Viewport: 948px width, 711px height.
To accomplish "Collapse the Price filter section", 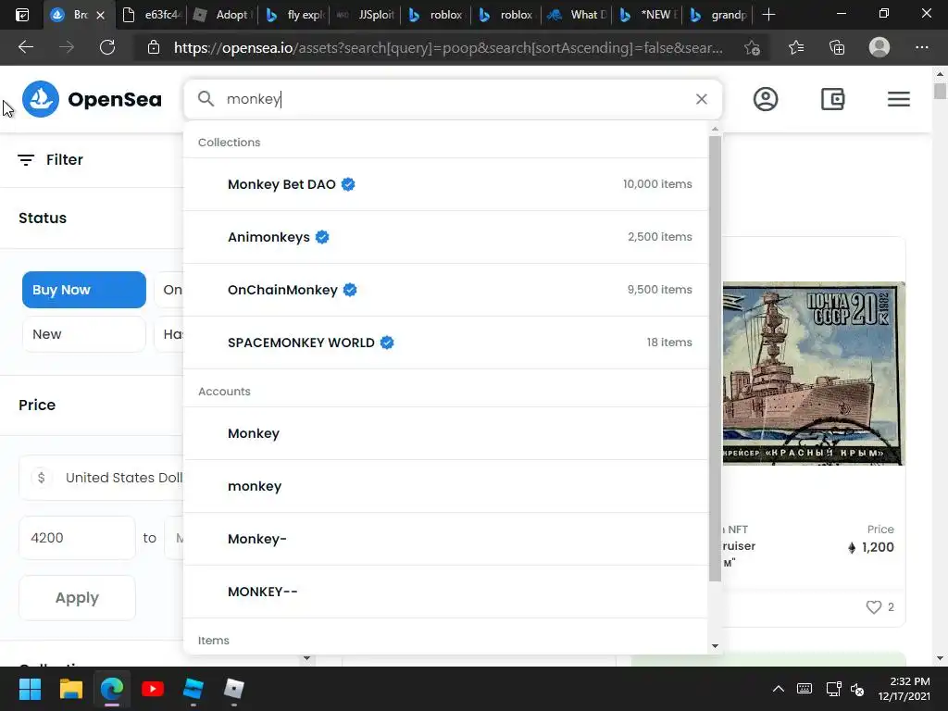I will [92, 405].
